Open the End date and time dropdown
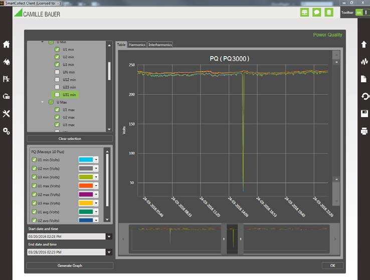Viewport: 370px width, 280px height. click(109, 252)
